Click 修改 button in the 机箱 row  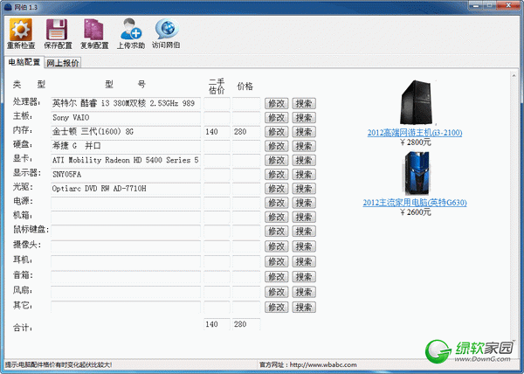[x=276, y=218]
